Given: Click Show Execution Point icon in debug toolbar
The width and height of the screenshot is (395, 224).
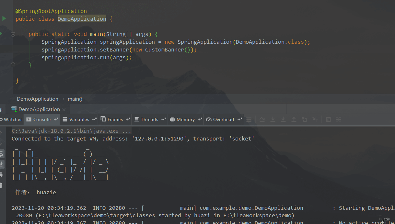Looking at the screenshot, I should click(249, 119).
